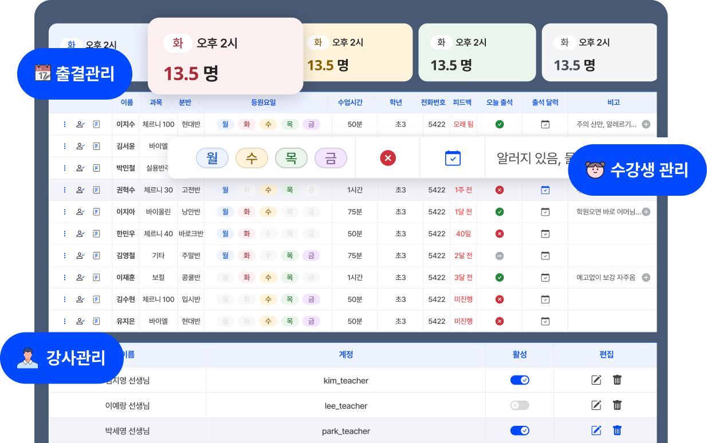Open 권혁수's attendance calendar icon
Screen dimensions: 707x443
[x=544, y=189]
